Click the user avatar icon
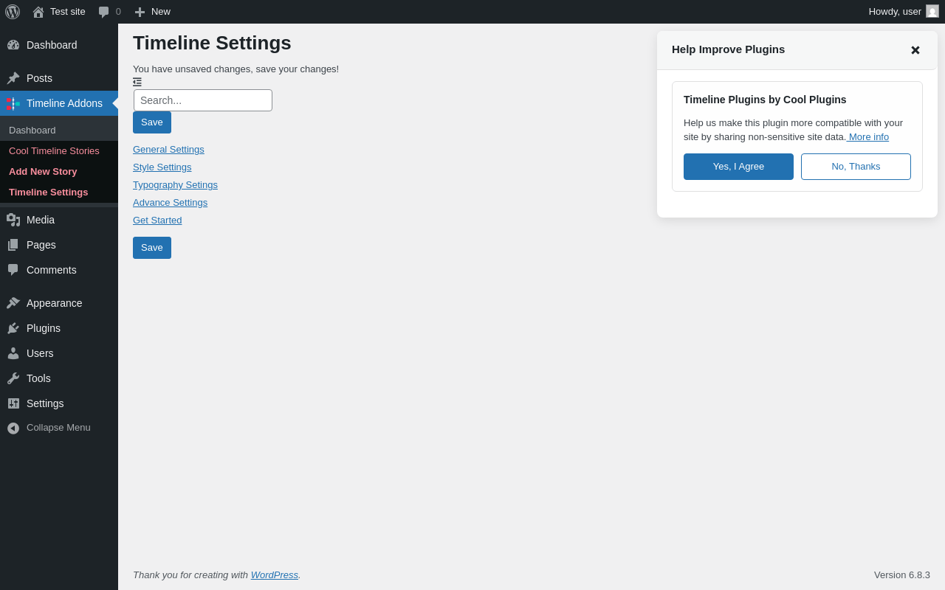The height and width of the screenshot is (590, 945). 932,12
